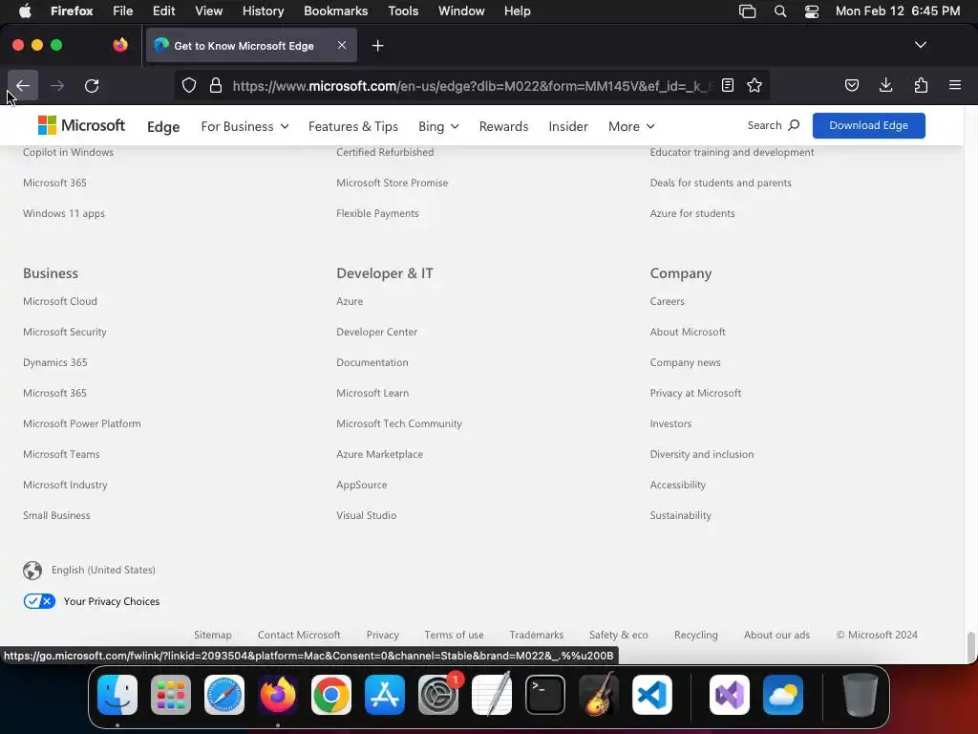Viewport: 978px width, 734px height.
Task: Open App Store from the dock
Action: click(x=385, y=695)
